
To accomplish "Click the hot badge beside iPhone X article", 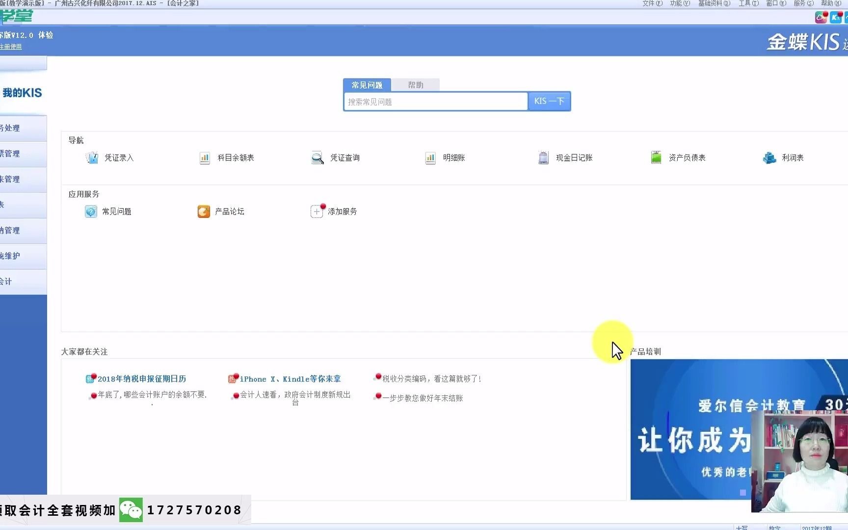I will pyautogui.click(x=233, y=378).
